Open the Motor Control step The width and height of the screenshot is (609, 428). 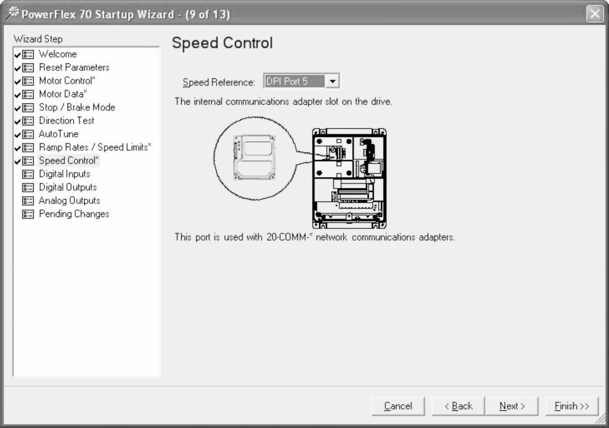click(x=67, y=81)
